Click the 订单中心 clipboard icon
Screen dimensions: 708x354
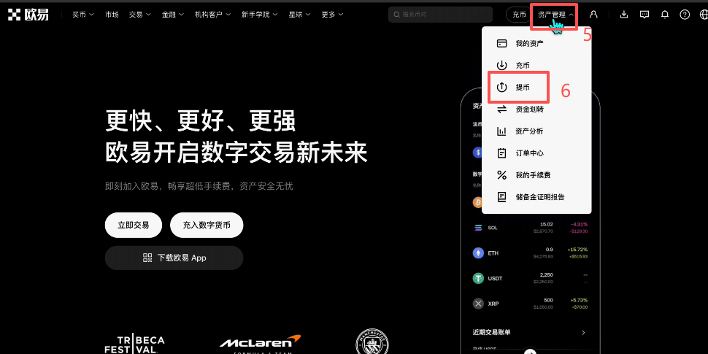501,153
